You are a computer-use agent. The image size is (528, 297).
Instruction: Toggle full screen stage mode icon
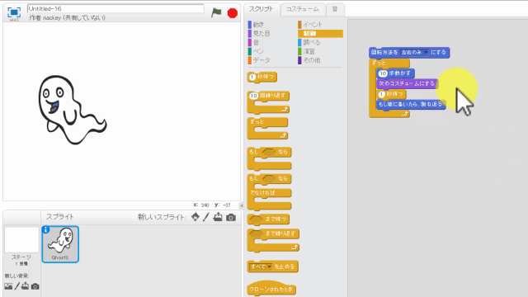pos(14,12)
